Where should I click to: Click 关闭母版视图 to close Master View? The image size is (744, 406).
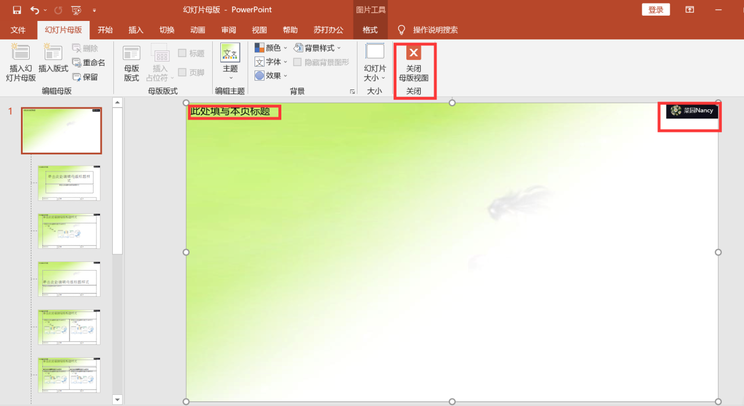coord(414,63)
